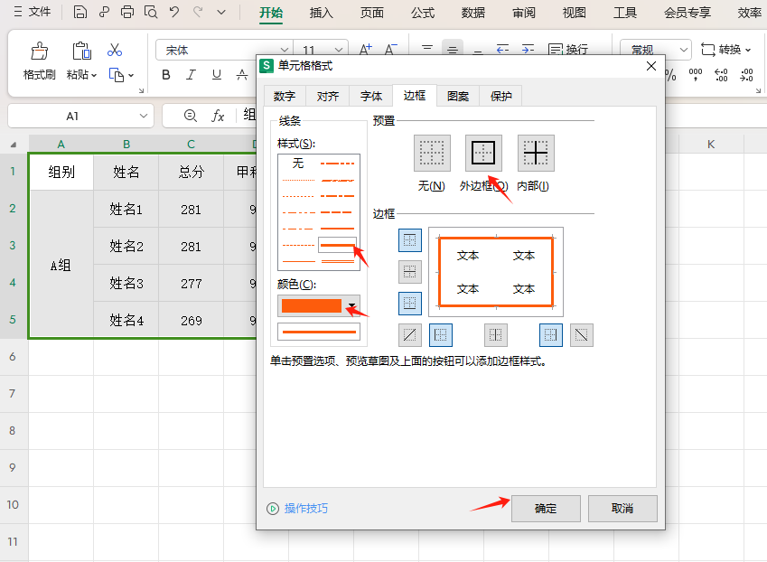Click the Save icon in quick access toolbar
The width and height of the screenshot is (767, 562).
click(x=80, y=12)
